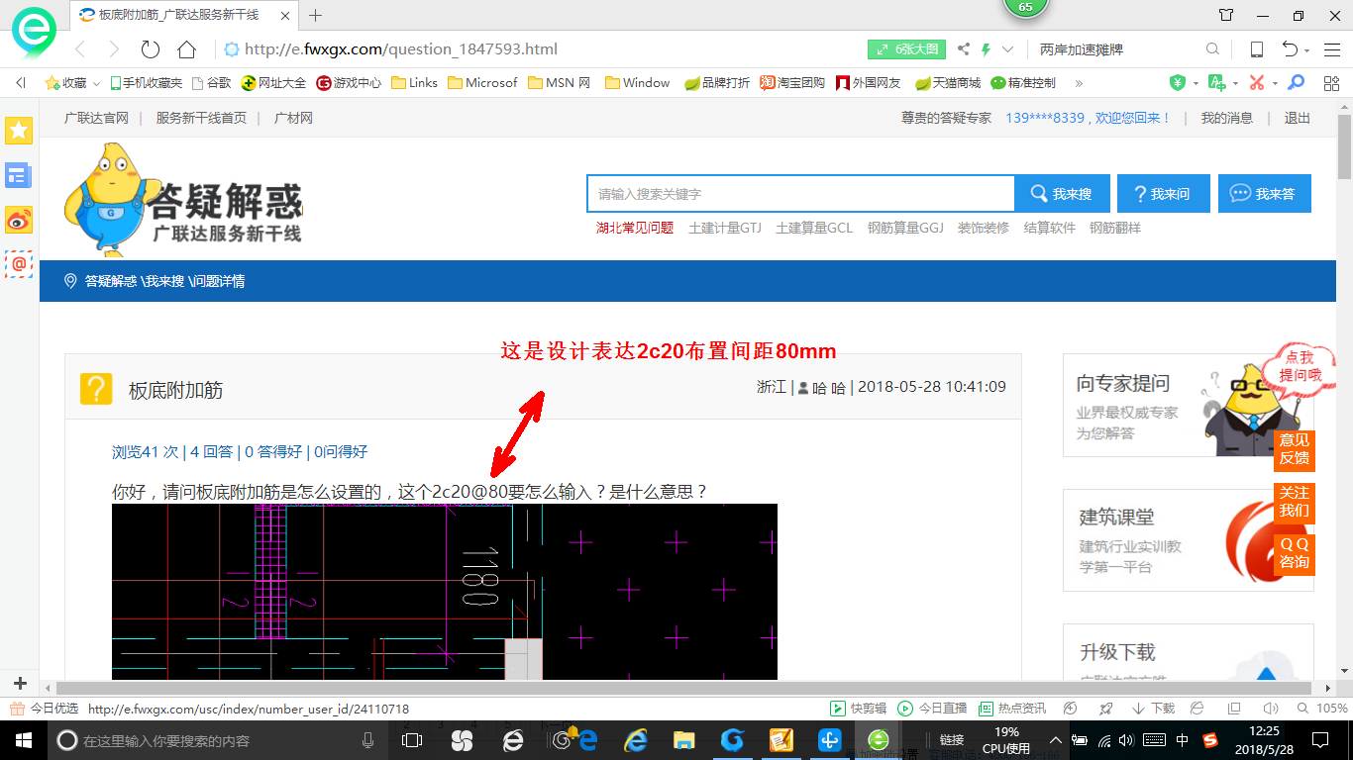Open the Windows notification center icon

click(x=1319, y=740)
